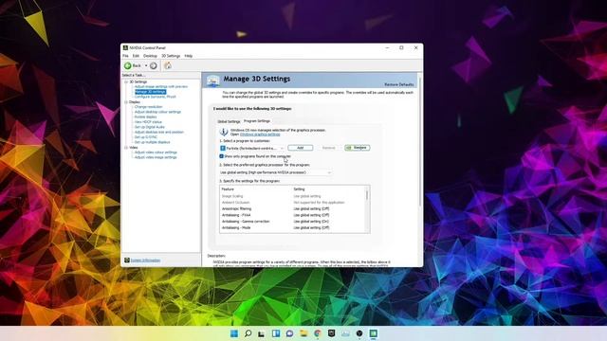Click the Remove button
Viewport: 607px width, 341px height.
click(329, 148)
